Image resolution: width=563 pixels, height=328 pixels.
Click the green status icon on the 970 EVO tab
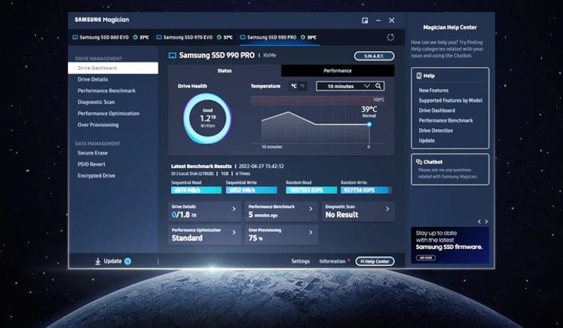click(219, 38)
